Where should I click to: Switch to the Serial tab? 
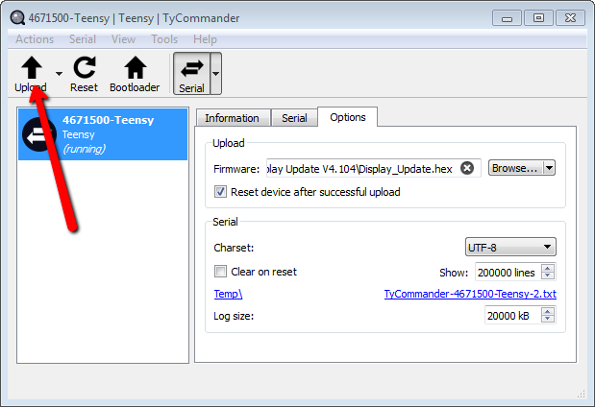click(294, 118)
